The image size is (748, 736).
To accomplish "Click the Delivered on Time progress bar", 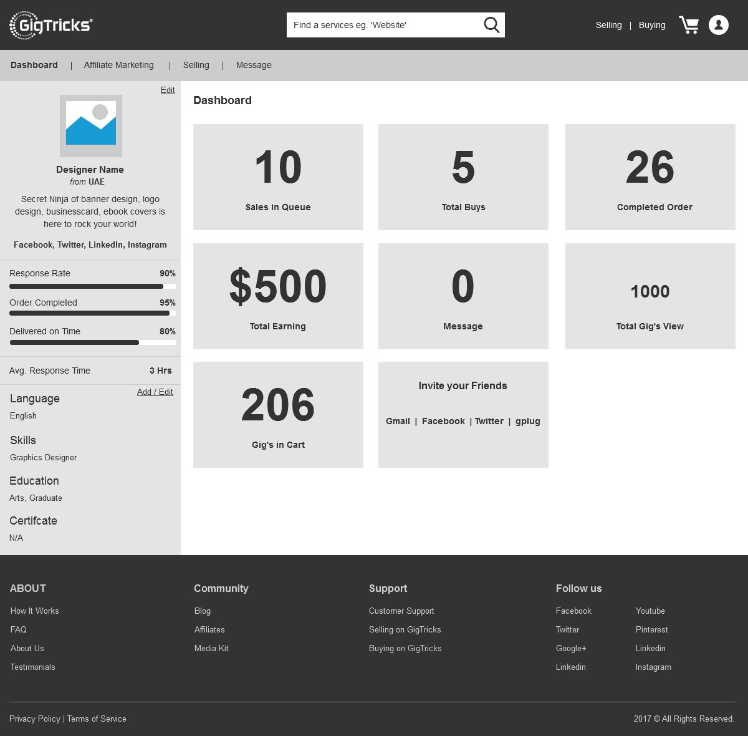I will [92, 342].
